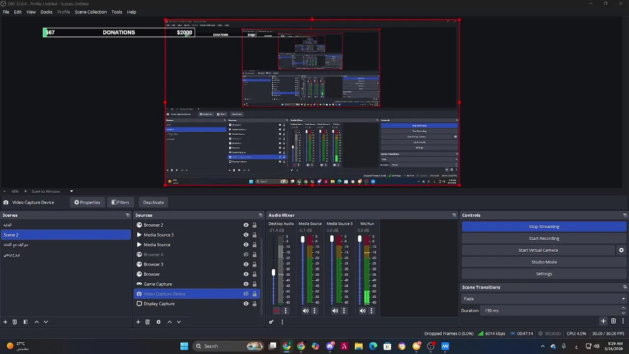
Task: Deactivate the Video Capture Device
Action: click(153, 203)
